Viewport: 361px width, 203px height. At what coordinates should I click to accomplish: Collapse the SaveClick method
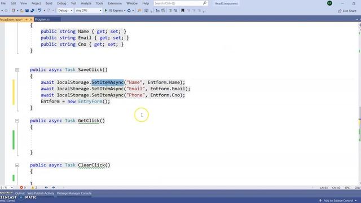17,70
